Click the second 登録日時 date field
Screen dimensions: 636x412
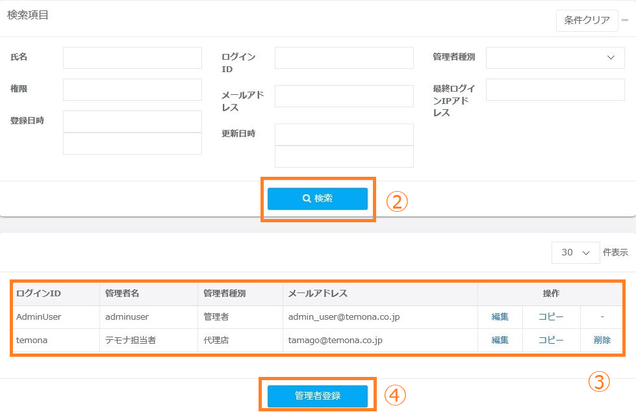[x=132, y=144]
